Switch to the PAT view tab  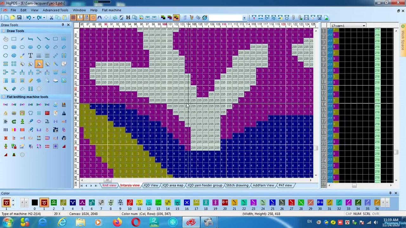[x=285, y=185]
